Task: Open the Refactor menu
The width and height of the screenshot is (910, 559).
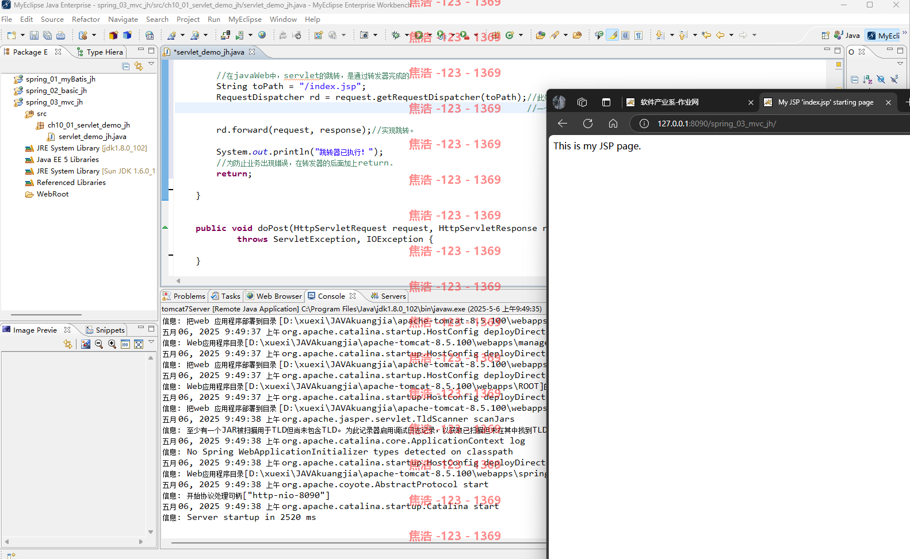Action: pos(86,20)
